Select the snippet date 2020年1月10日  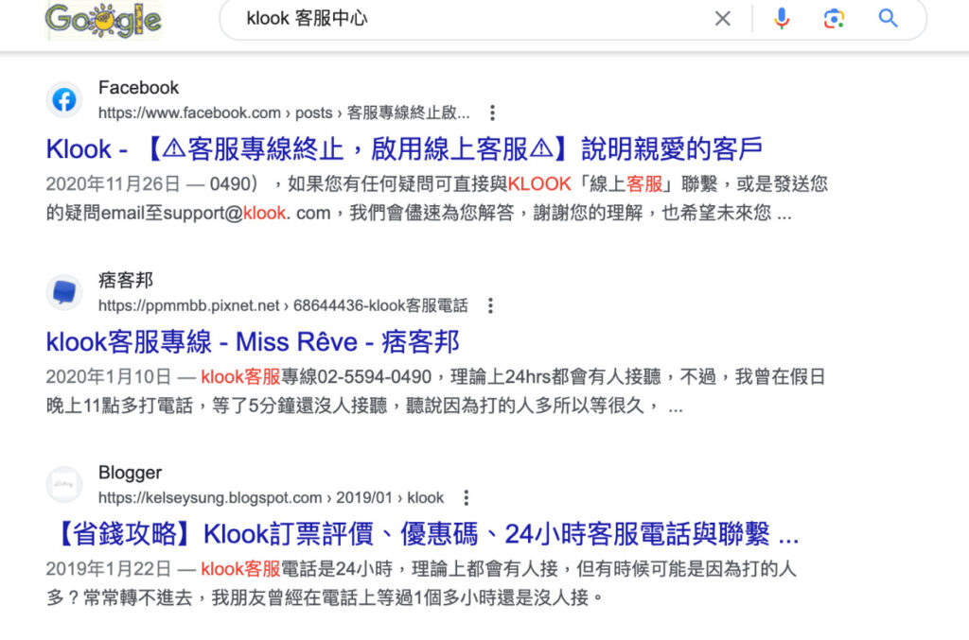tap(108, 376)
